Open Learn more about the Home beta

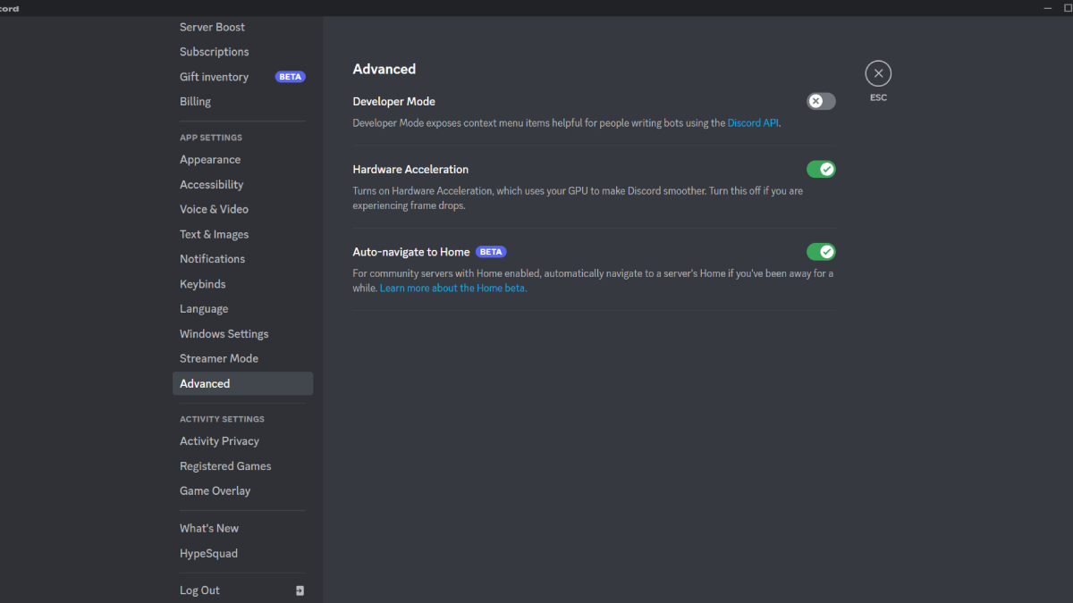[x=452, y=288]
